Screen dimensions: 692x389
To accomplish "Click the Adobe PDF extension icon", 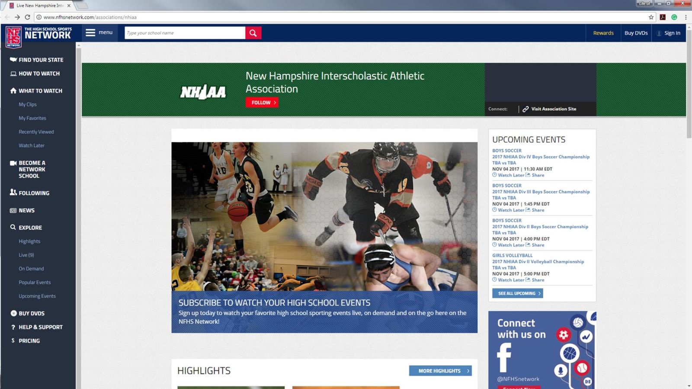I will point(663,17).
